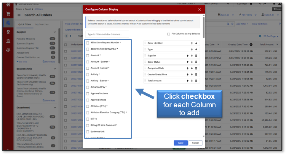Click Possible Missions supplier filter
This screenshot has height=154, width=286.
[x=26, y=39]
